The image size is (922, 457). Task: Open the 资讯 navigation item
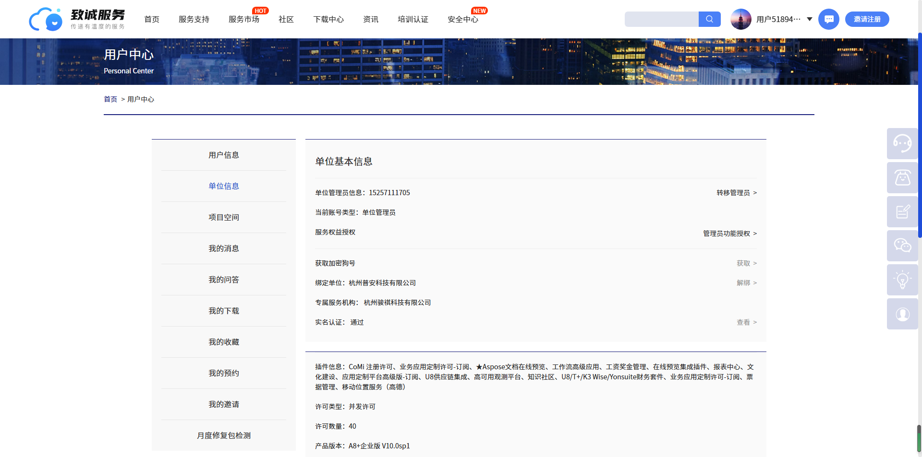[x=371, y=19]
